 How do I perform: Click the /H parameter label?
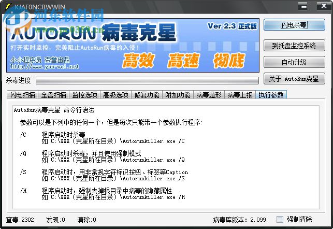click(x=23, y=191)
